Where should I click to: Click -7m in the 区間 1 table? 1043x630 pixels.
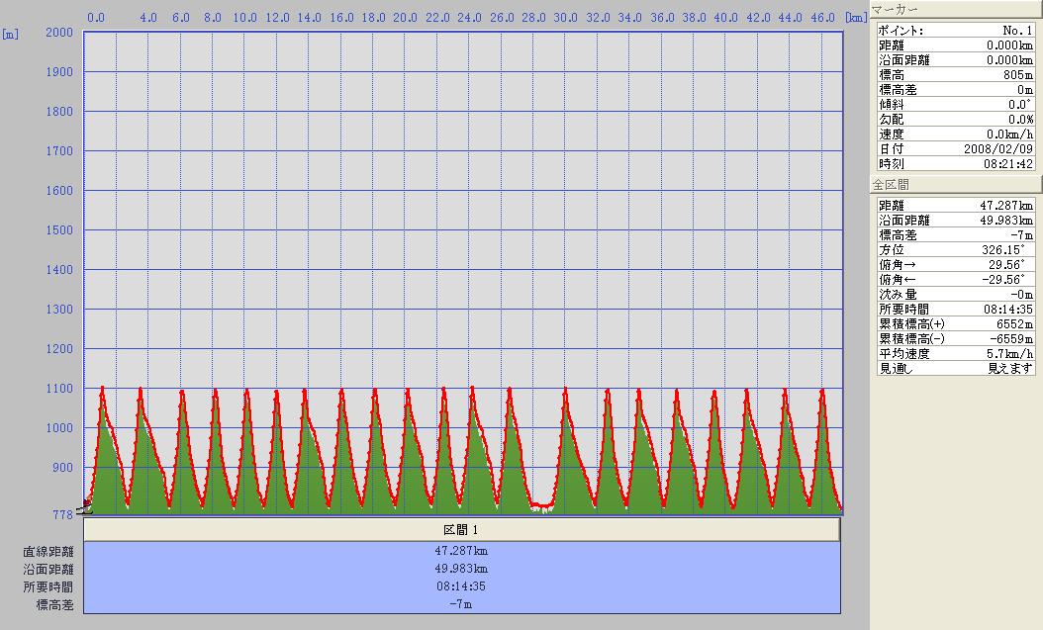pyautogui.click(x=460, y=604)
